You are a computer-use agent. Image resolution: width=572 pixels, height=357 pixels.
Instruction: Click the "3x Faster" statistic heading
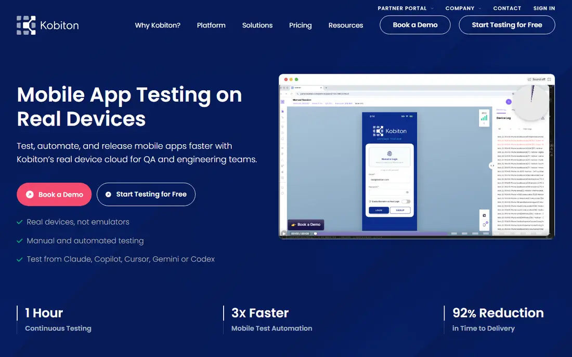coord(259,313)
